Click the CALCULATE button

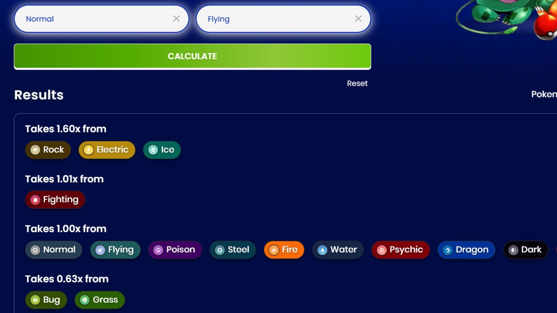(192, 56)
